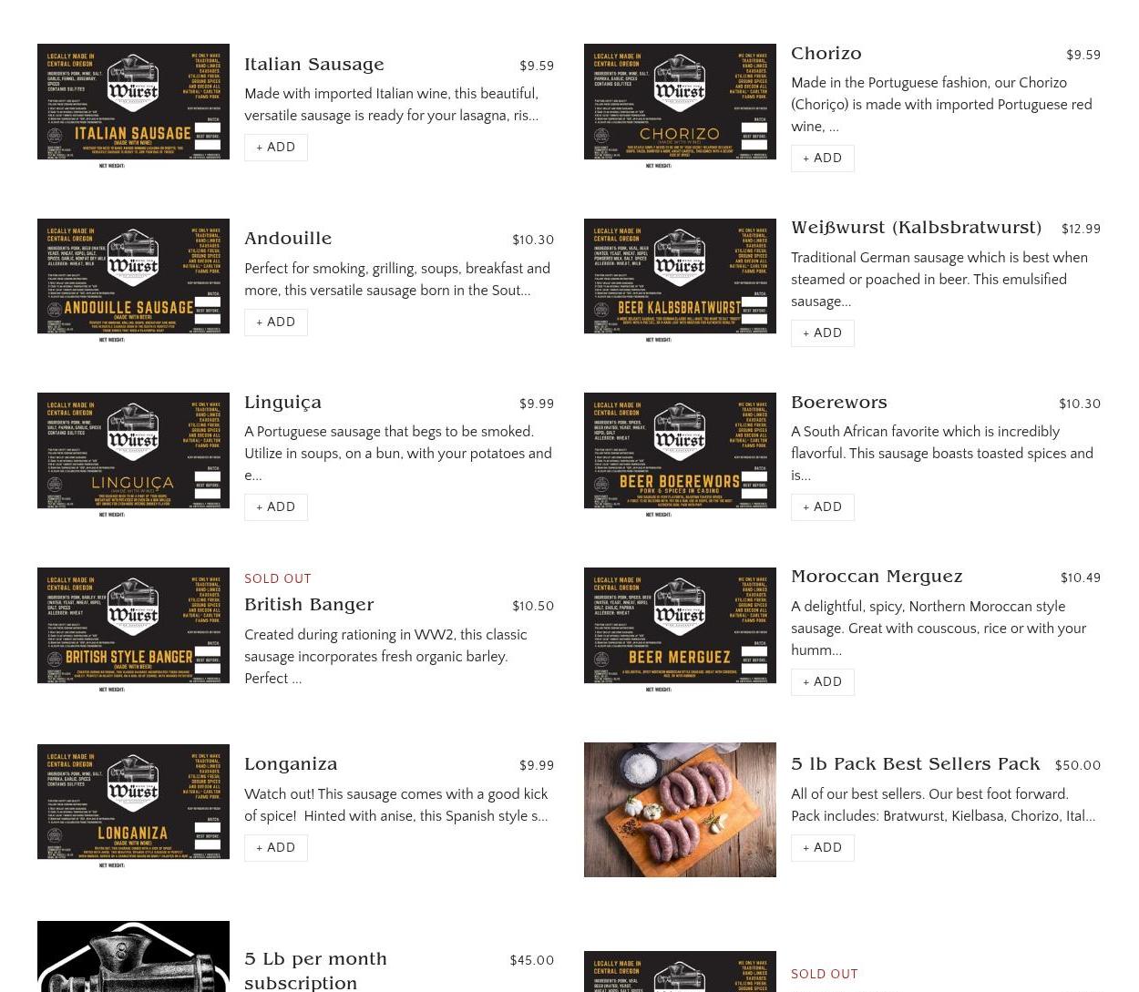This screenshot has height=992, width=1139.
Task: View the Beer Boerewors label image
Action: tap(680, 455)
